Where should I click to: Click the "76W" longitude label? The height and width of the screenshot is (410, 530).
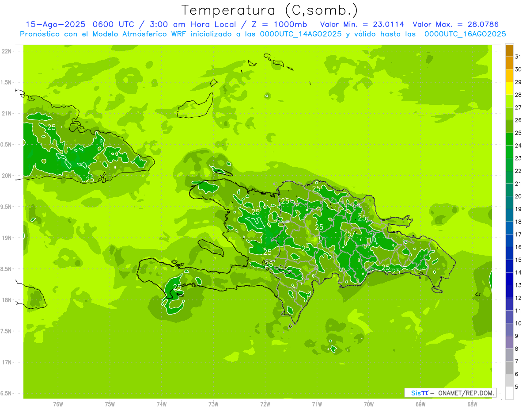click(x=58, y=404)
